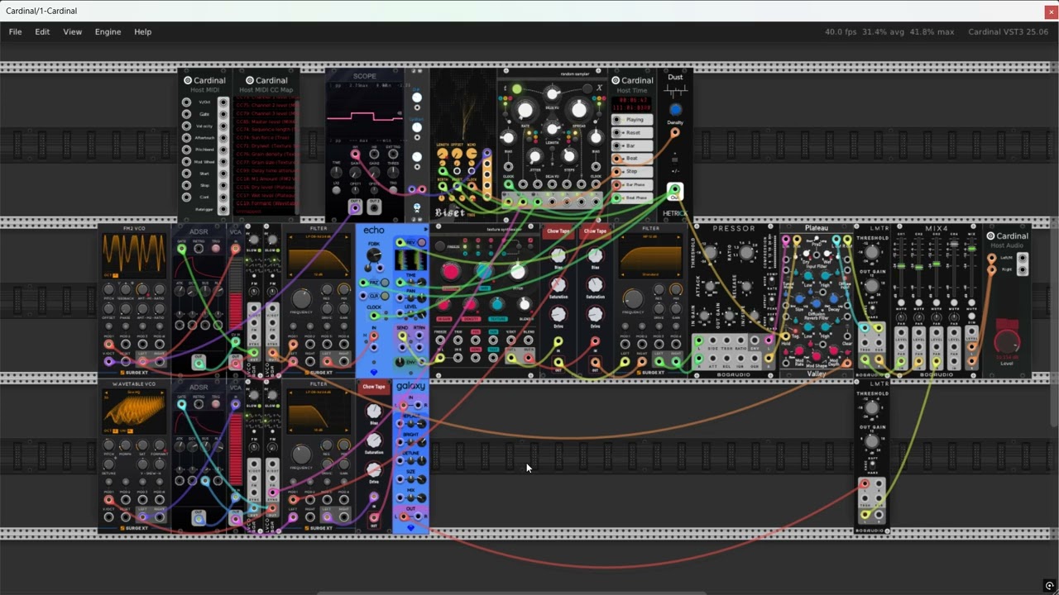Click the V/Oct jack on Host MIDI
The width and height of the screenshot is (1059, 595).
[x=186, y=102]
